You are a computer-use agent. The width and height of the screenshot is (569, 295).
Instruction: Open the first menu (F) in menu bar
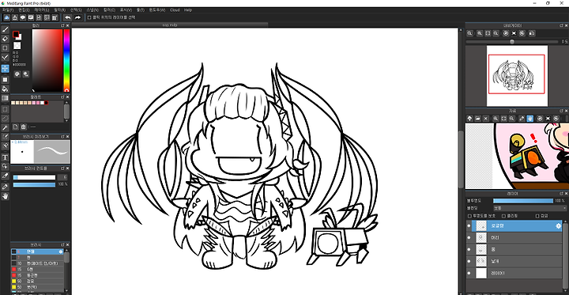pyautogui.click(x=8, y=10)
